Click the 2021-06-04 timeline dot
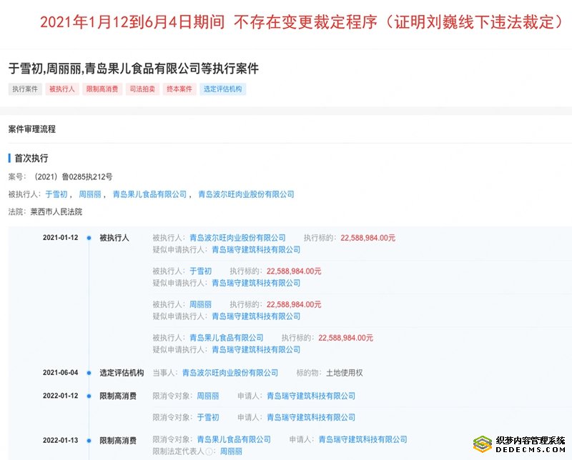 tap(89, 373)
